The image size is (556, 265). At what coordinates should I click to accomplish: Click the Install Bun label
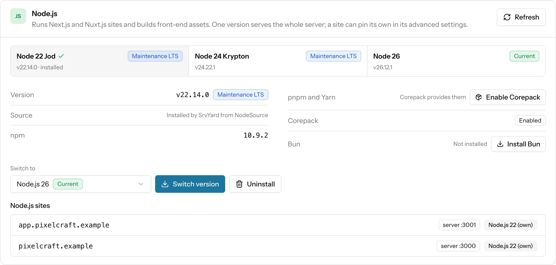(x=523, y=144)
